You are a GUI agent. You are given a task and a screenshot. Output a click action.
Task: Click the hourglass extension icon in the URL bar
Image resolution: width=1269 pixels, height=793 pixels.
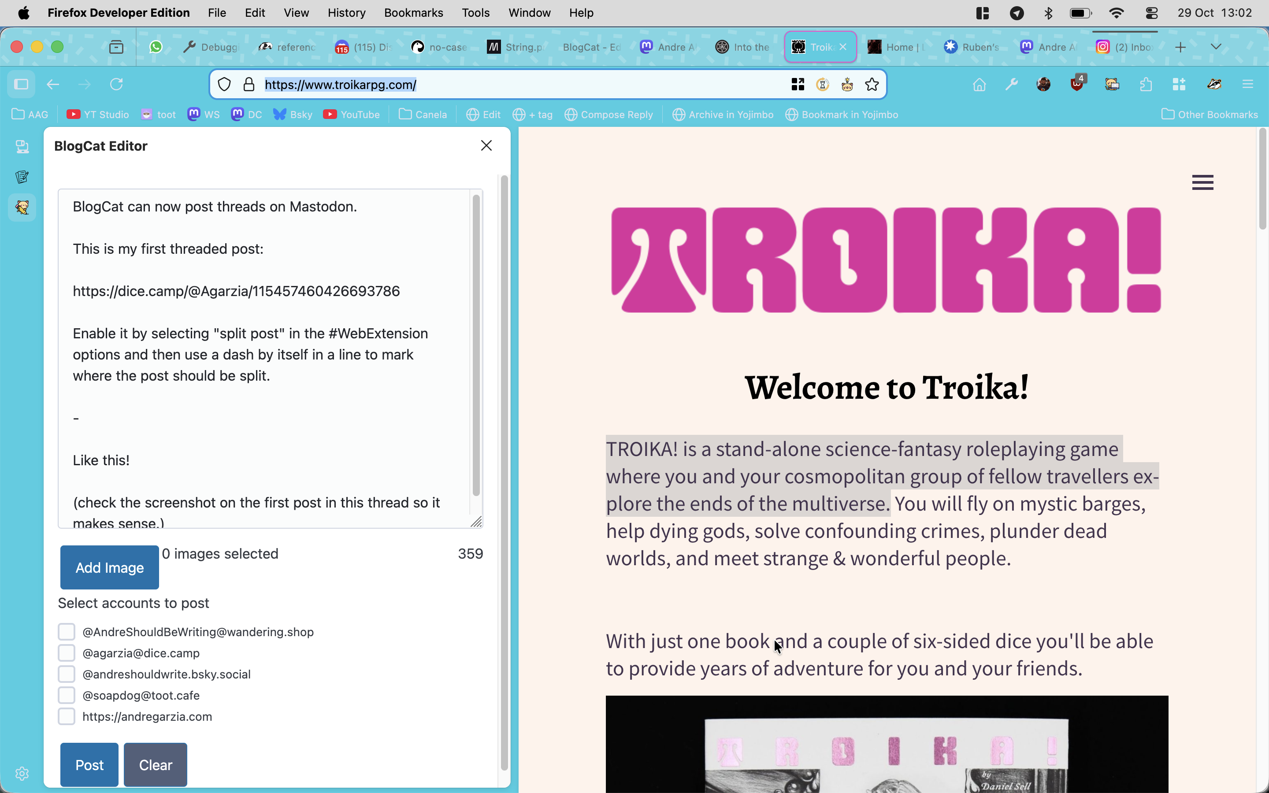pos(822,84)
